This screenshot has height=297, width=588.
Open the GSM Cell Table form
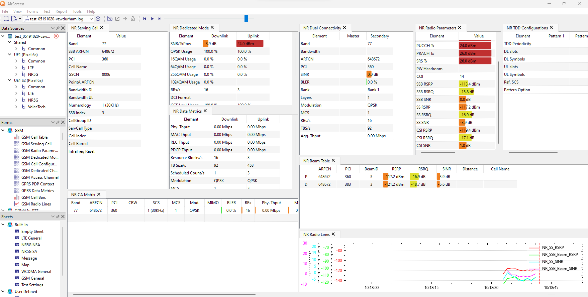tap(34, 137)
